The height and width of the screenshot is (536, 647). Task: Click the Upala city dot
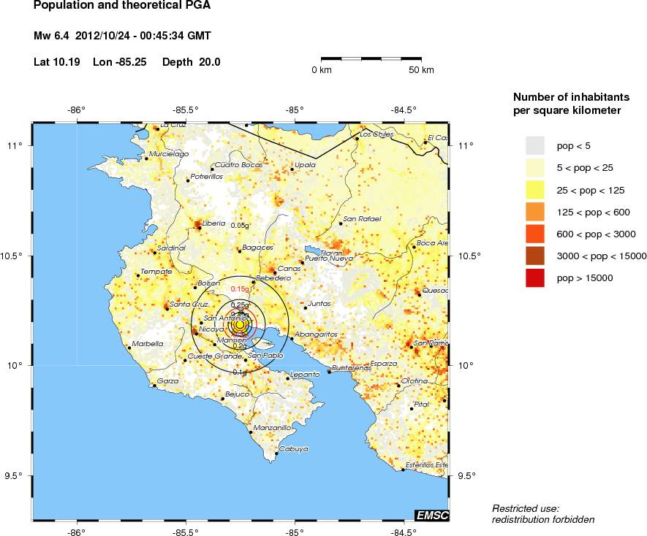(x=292, y=169)
